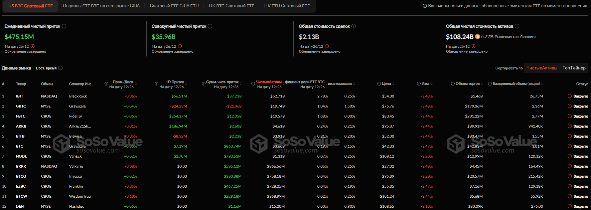Click clock status icon in IBIT row

tap(570, 96)
